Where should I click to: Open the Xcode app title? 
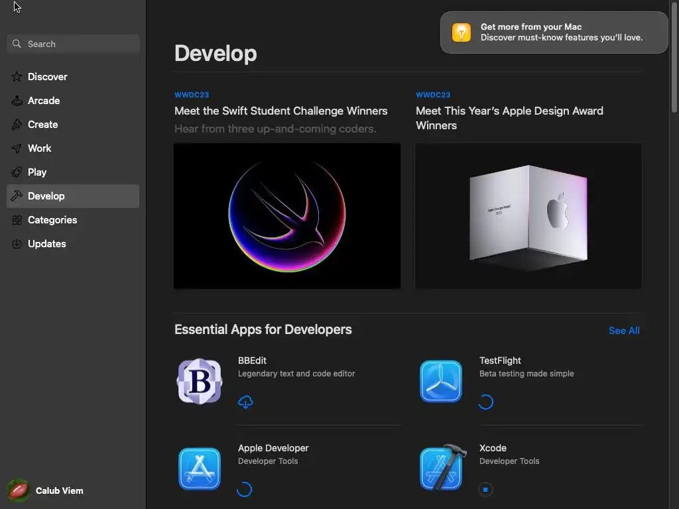tap(493, 448)
